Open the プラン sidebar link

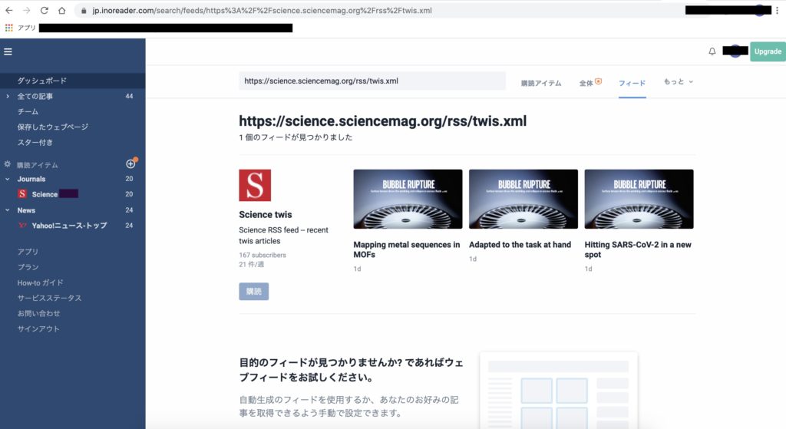(28, 267)
